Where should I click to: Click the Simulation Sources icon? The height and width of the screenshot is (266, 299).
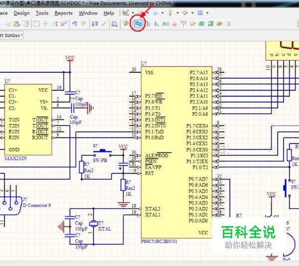[184, 13]
